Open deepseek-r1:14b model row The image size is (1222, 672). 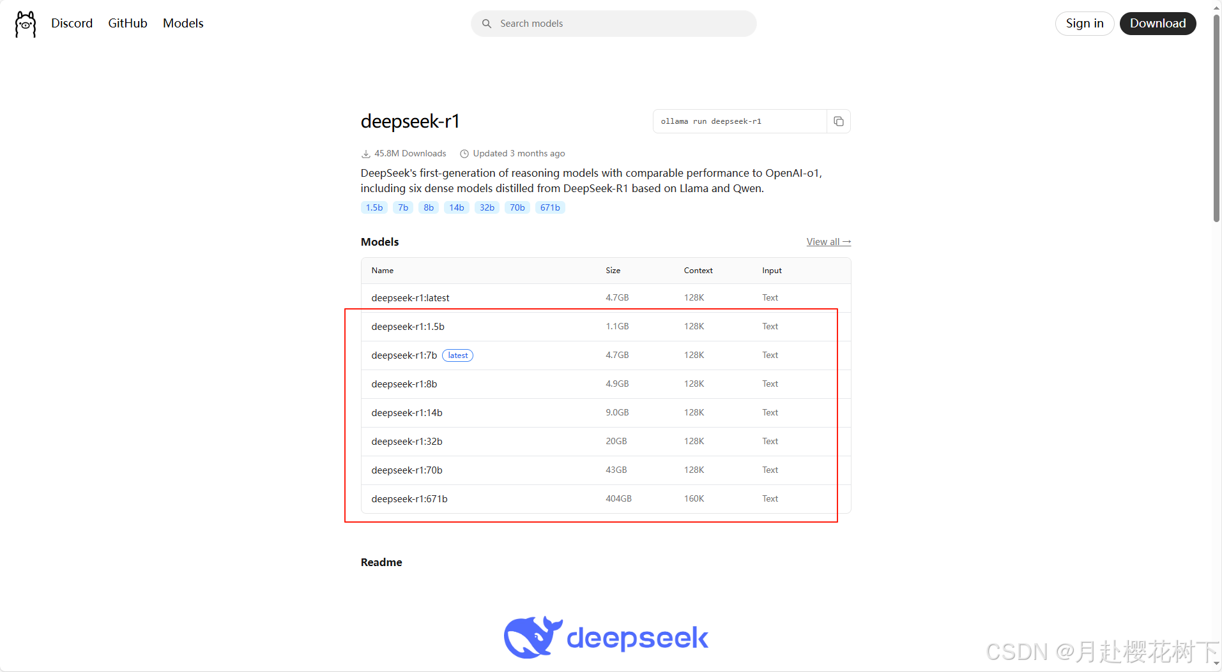click(606, 413)
